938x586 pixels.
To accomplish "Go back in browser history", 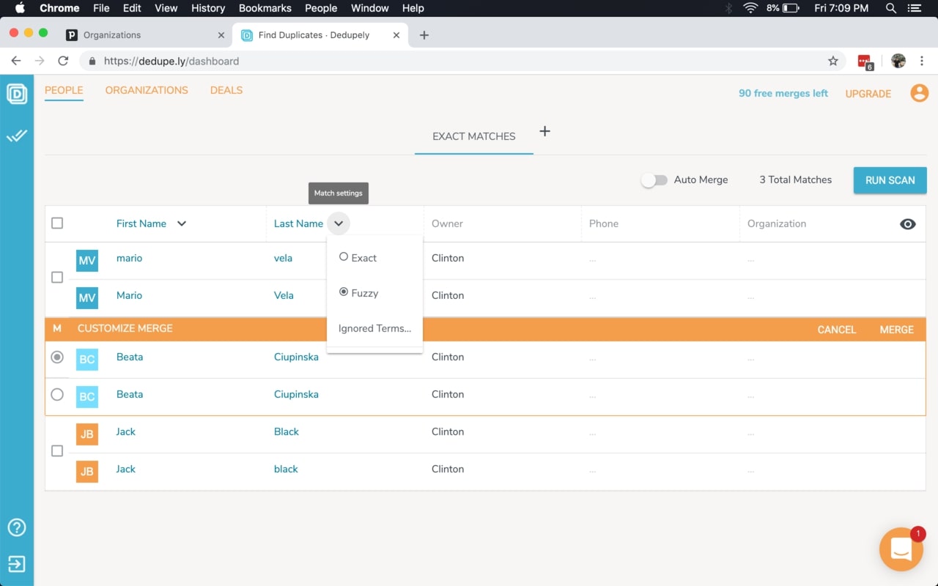I will pos(16,62).
